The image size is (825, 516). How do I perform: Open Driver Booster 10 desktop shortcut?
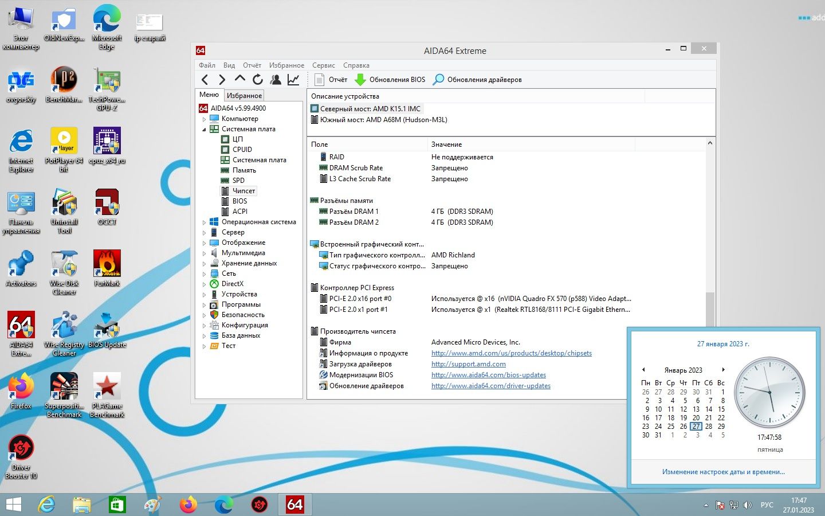21,457
